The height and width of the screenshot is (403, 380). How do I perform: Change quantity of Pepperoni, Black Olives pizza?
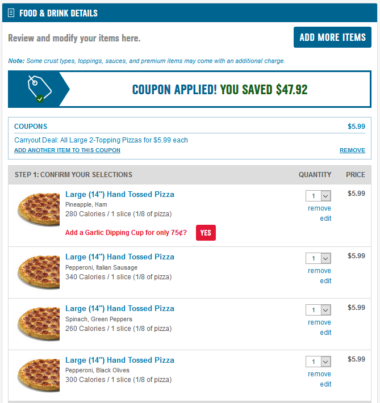[318, 362]
